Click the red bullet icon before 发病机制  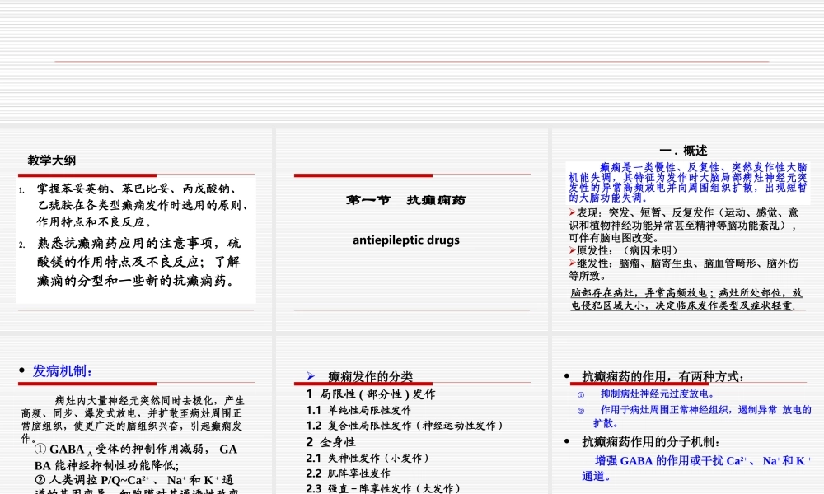coord(21,370)
